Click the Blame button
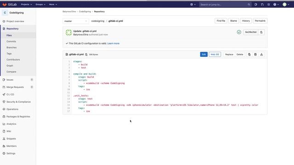294x165 pixels. 233,21
